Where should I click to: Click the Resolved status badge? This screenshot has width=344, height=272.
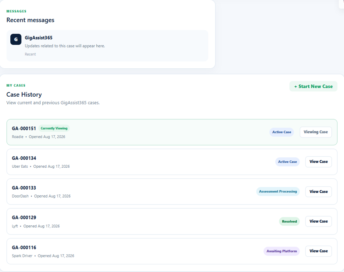pos(289,221)
